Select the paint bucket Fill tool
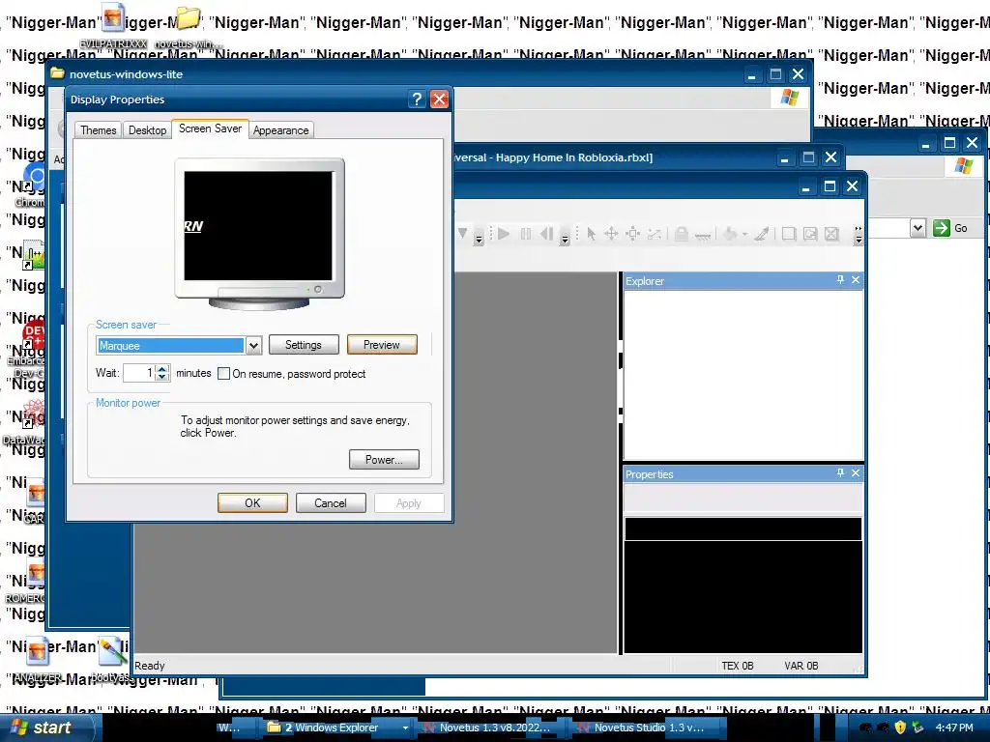The height and width of the screenshot is (742, 990). pos(731,234)
